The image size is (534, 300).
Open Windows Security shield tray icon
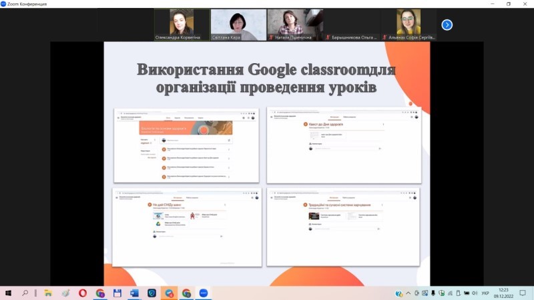click(441, 293)
